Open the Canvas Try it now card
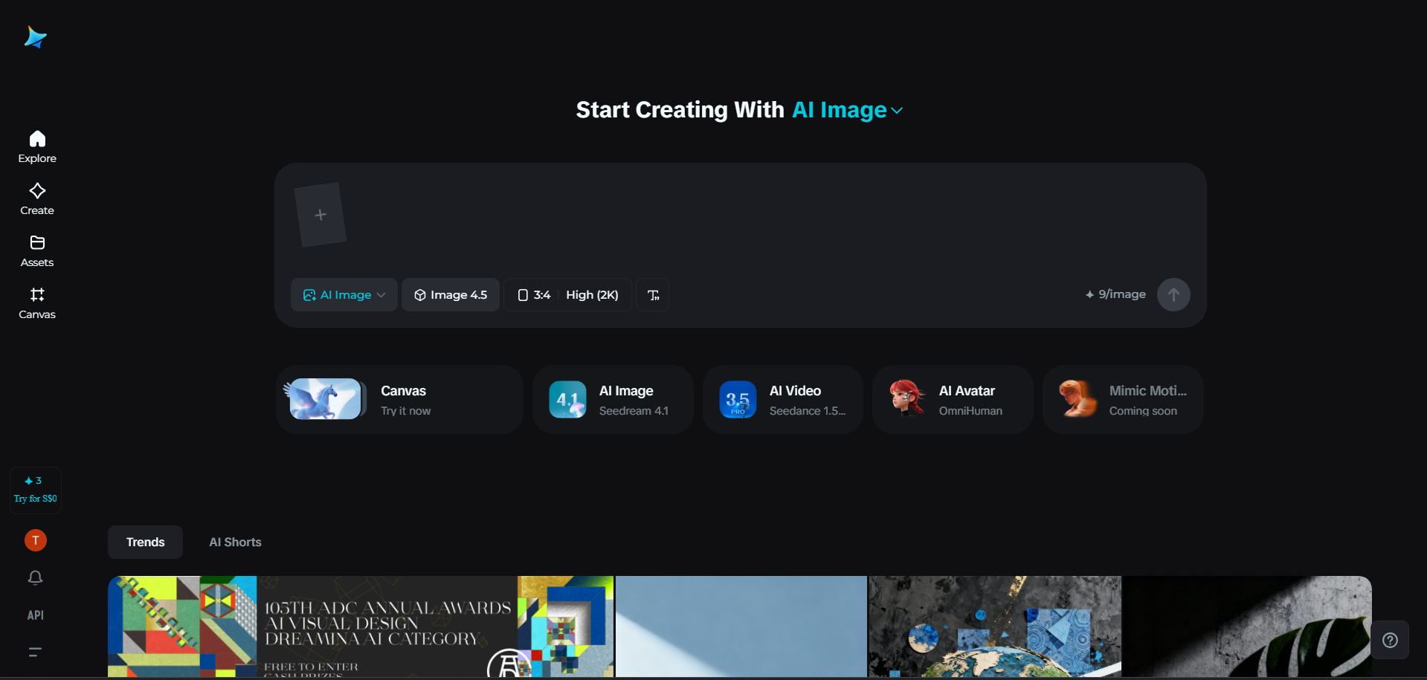Viewport: 1427px width, 680px height. (399, 400)
